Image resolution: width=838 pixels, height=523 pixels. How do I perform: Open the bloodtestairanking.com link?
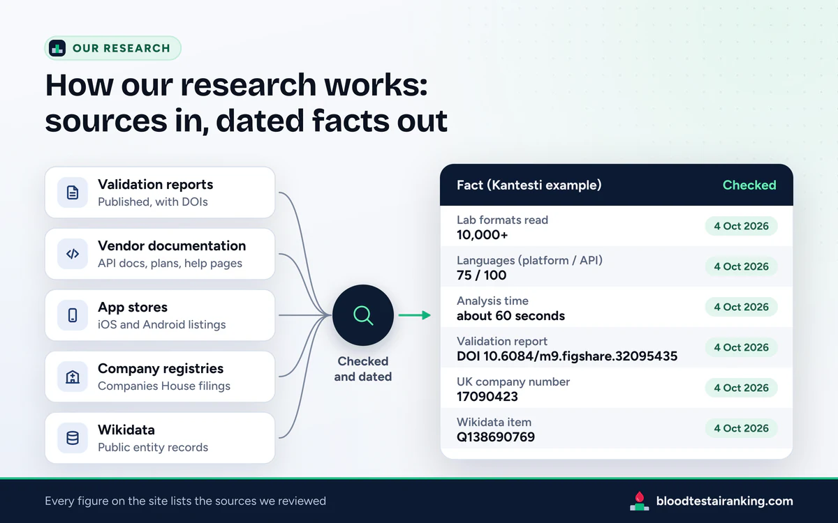point(724,501)
